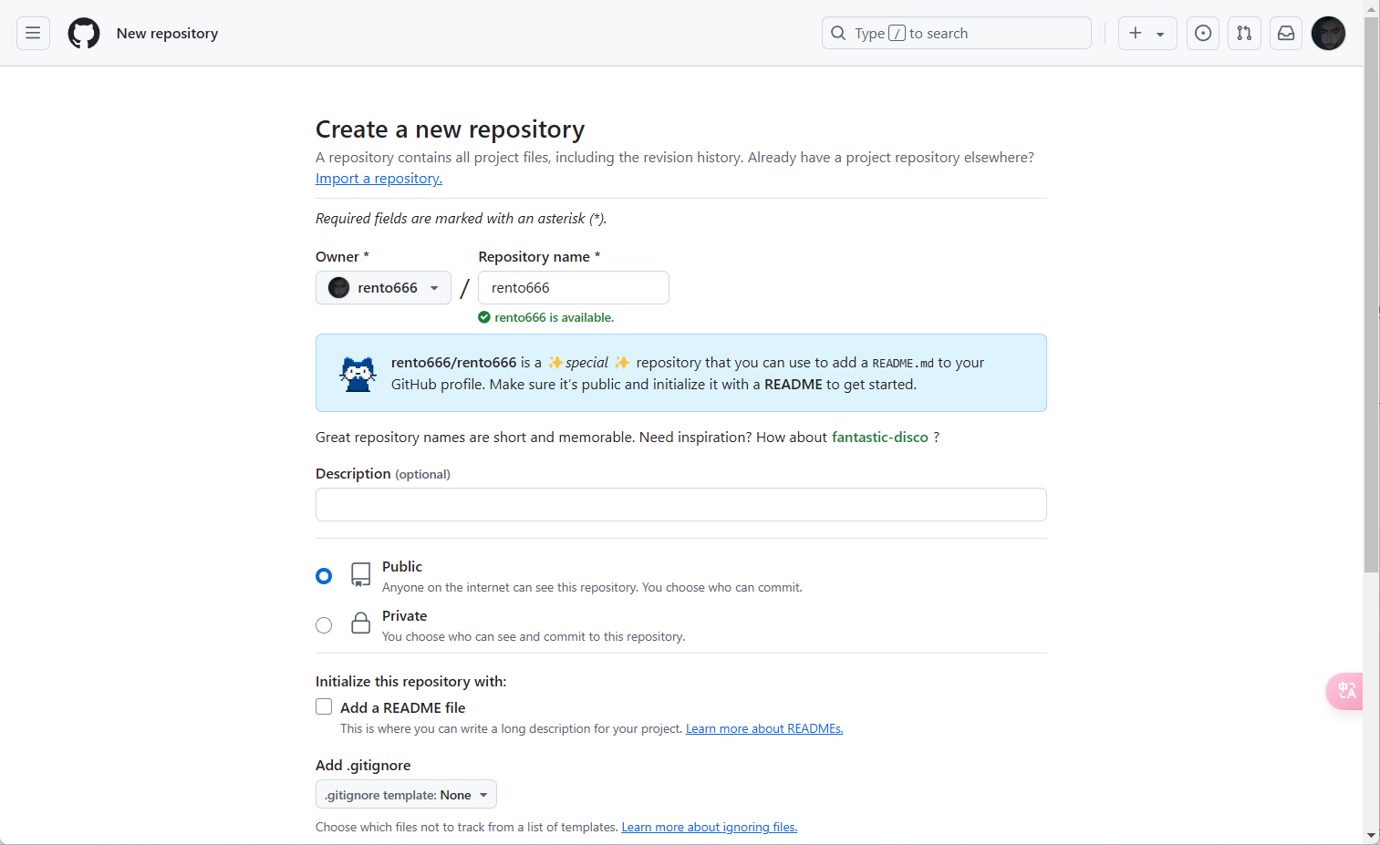Open user profile avatar menu
Screen dimensions: 1380x845
pyautogui.click(x=1328, y=34)
